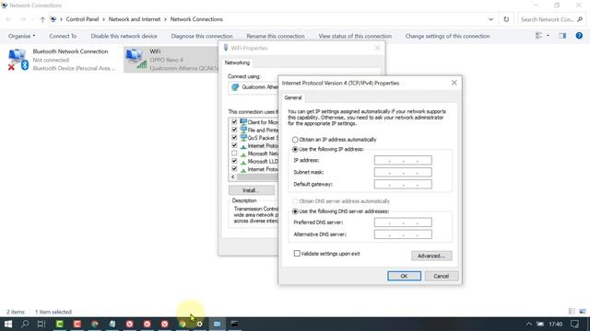Click Disable this network device
Screen dimensions: 590x331
click(x=124, y=36)
